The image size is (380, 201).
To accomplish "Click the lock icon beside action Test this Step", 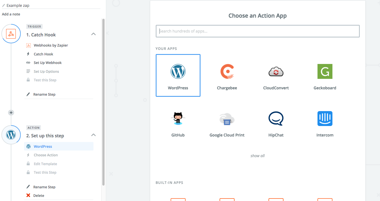I will [x=28, y=172].
